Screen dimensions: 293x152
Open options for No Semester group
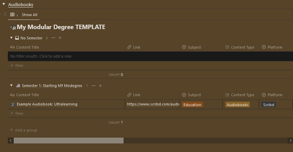[53, 38]
